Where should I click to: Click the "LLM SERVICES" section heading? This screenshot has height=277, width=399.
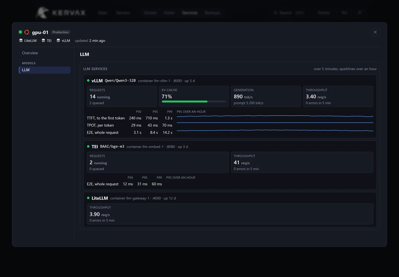click(95, 69)
